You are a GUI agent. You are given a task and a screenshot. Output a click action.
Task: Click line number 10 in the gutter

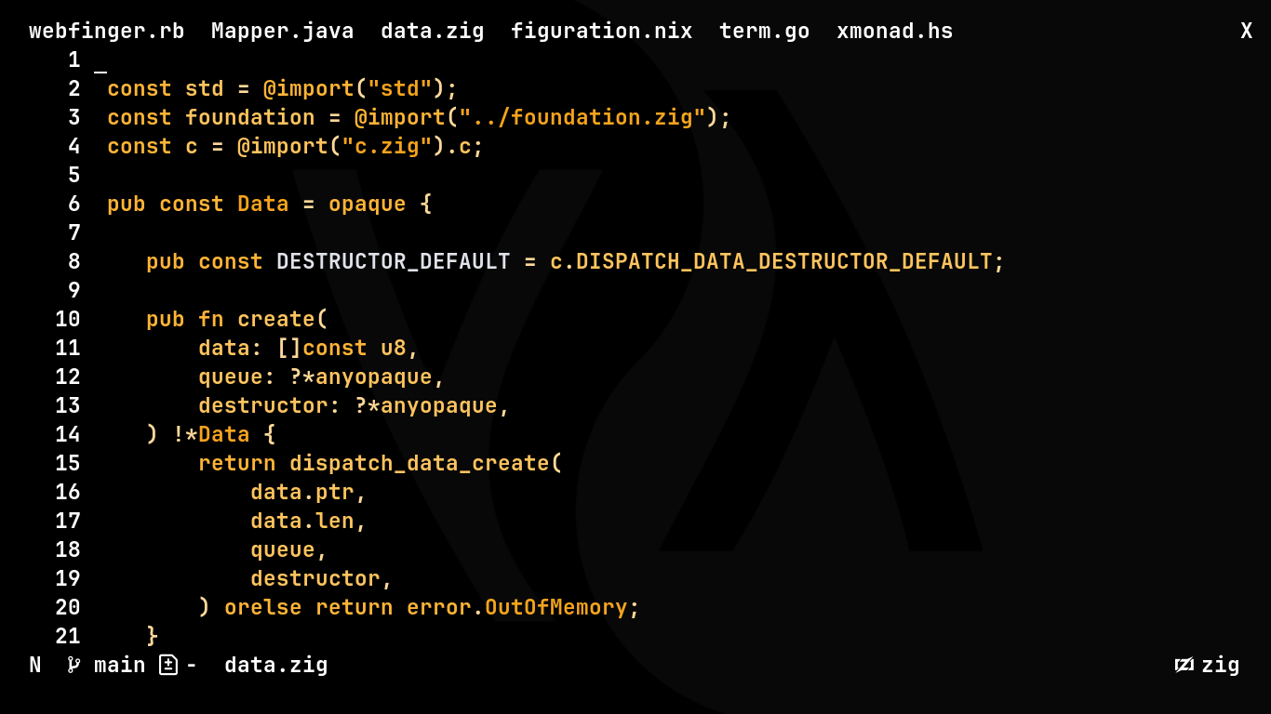(68, 319)
